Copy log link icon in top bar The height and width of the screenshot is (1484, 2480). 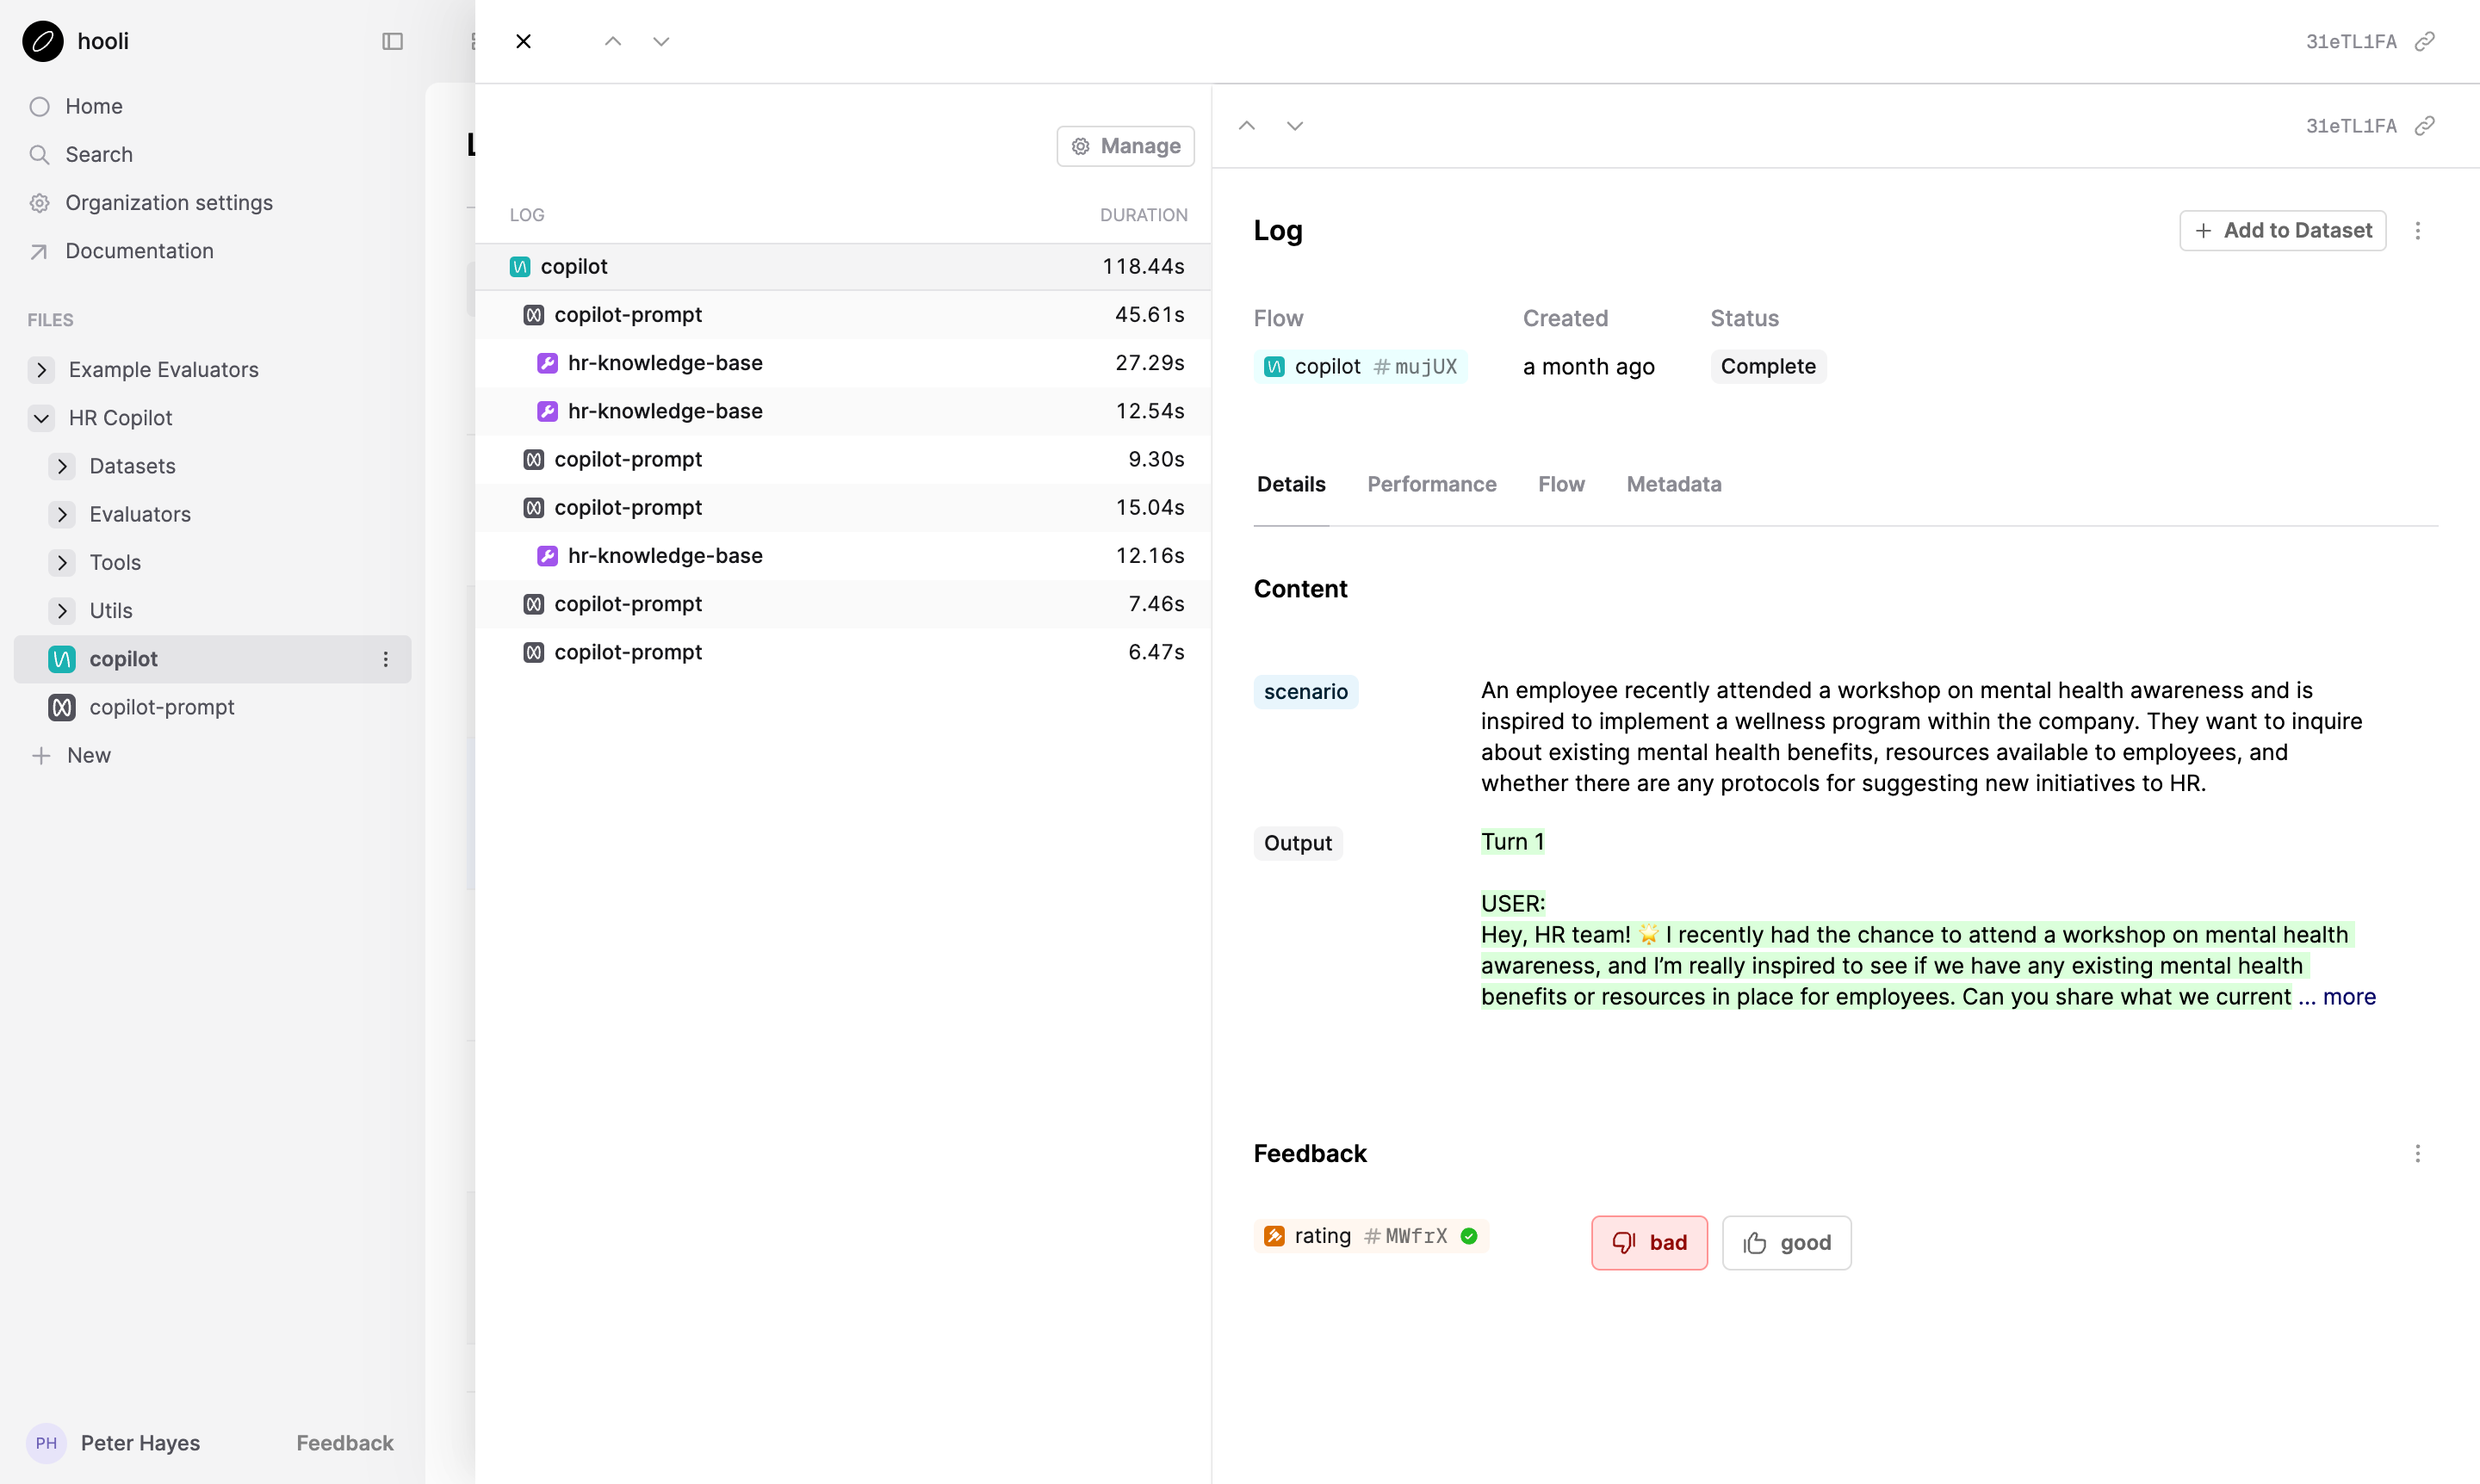[x=2425, y=41]
